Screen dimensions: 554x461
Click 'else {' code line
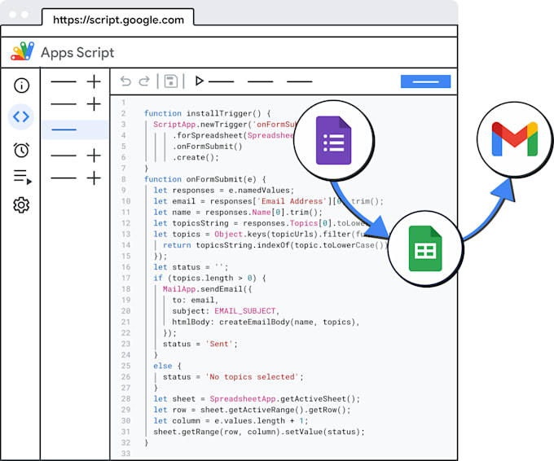pyautogui.click(x=167, y=366)
